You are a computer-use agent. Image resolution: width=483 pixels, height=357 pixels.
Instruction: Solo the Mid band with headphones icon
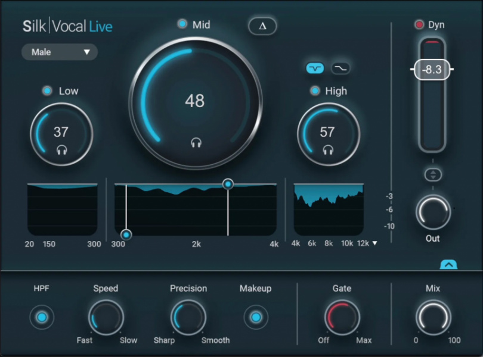tap(195, 142)
